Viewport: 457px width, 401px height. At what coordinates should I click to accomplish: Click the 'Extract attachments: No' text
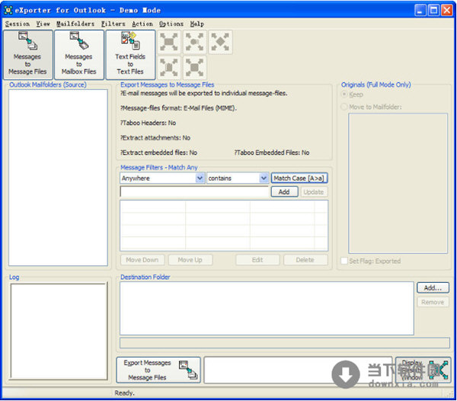pyautogui.click(x=155, y=138)
